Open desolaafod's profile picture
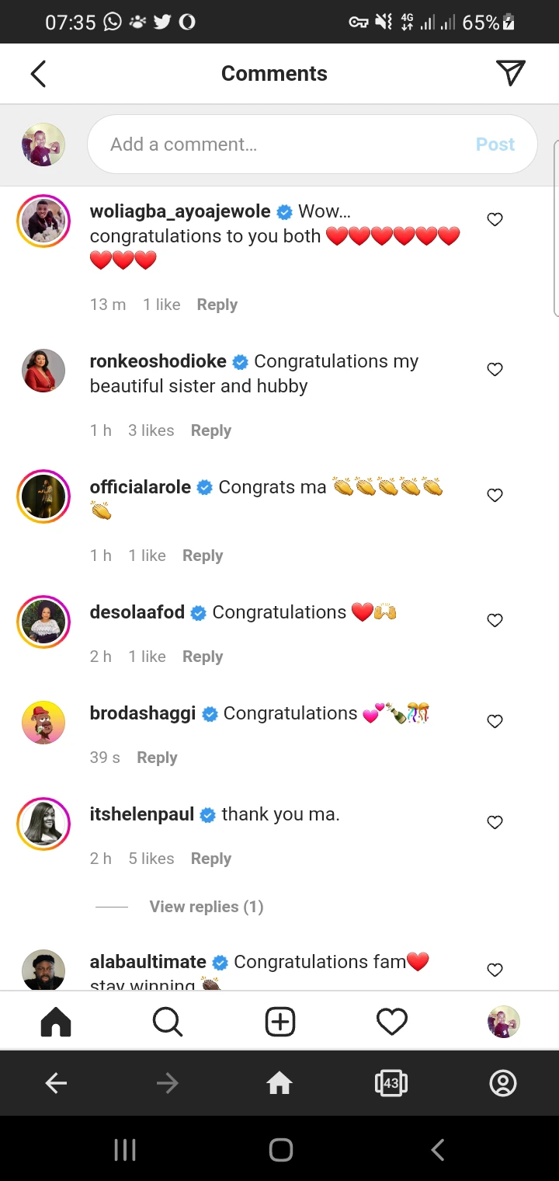Image resolution: width=559 pixels, height=1181 pixels. click(43, 622)
